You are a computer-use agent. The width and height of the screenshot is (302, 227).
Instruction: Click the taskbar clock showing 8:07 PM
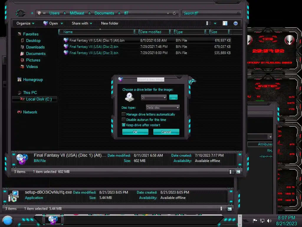(286, 218)
